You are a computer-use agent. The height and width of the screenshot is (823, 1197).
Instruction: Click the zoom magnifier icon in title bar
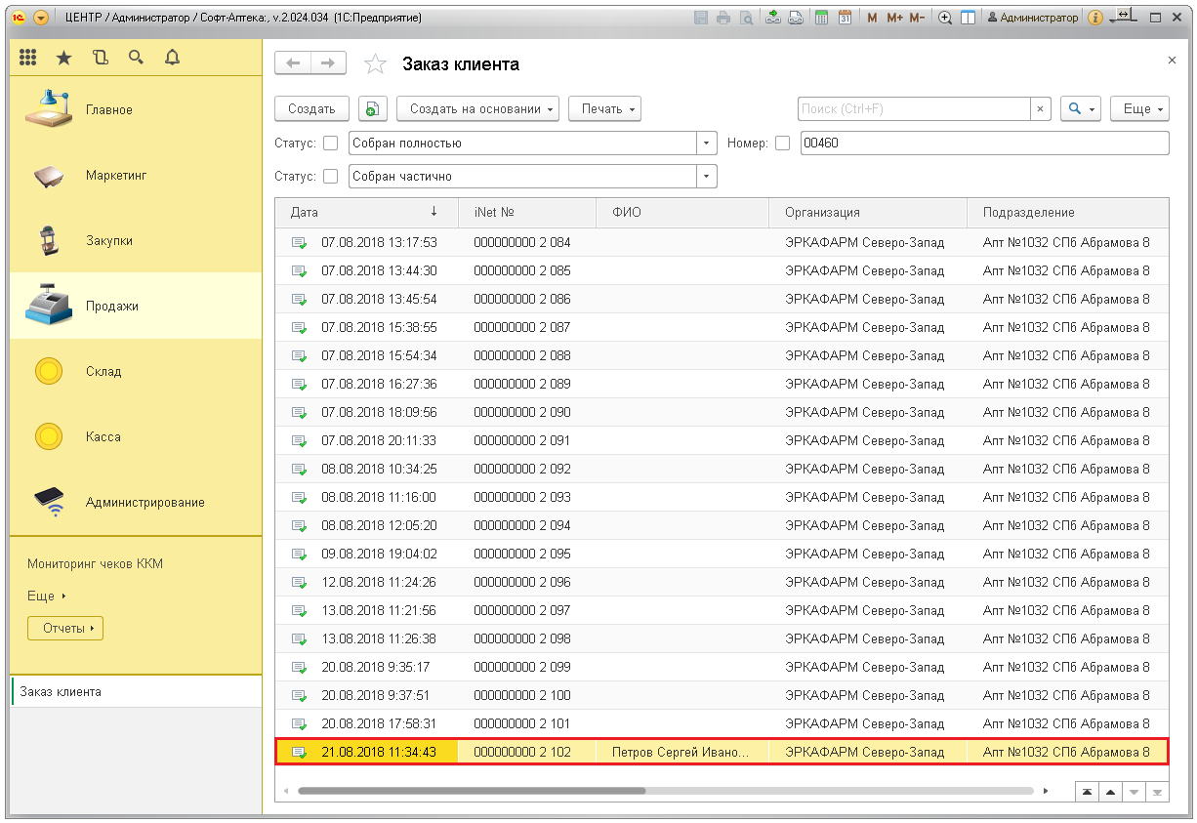(945, 18)
